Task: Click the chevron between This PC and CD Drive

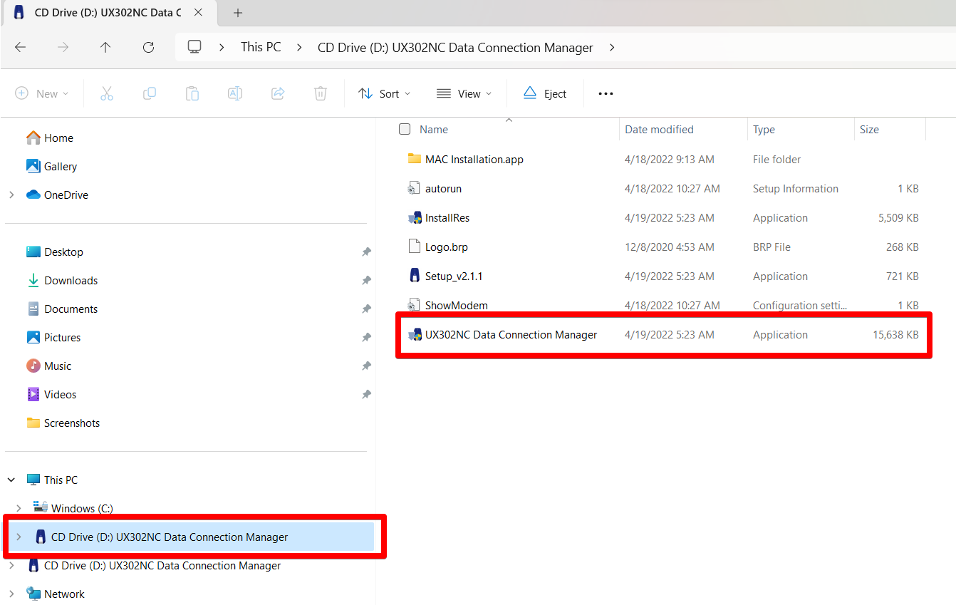Action: (299, 47)
